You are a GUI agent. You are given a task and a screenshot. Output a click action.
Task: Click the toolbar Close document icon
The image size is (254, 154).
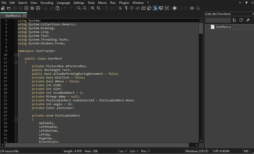pyautogui.click(x=26, y=8)
